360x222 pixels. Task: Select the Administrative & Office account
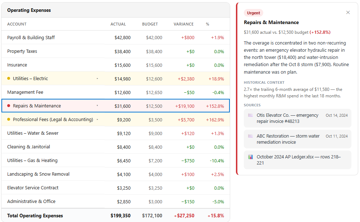(x=31, y=201)
